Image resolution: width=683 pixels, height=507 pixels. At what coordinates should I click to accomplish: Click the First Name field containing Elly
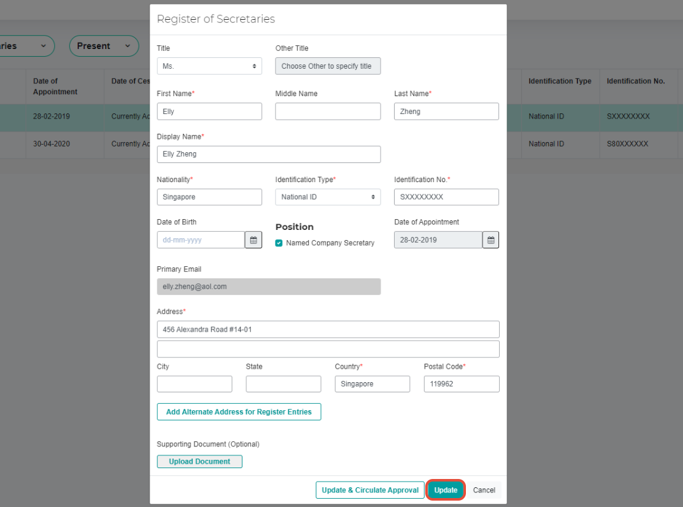coord(209,111)
